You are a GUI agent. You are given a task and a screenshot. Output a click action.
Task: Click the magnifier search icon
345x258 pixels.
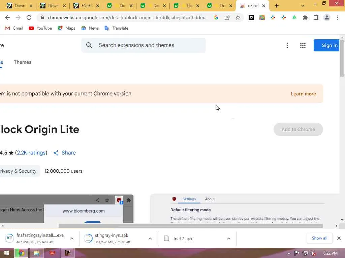click(89, 45)
